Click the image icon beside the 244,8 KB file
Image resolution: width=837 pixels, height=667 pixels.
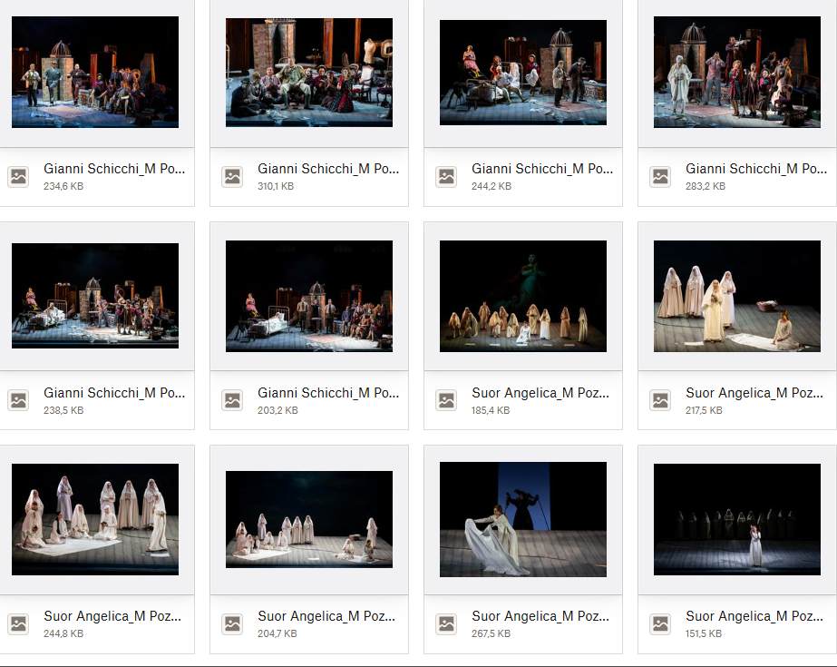[x=19, y=623]
